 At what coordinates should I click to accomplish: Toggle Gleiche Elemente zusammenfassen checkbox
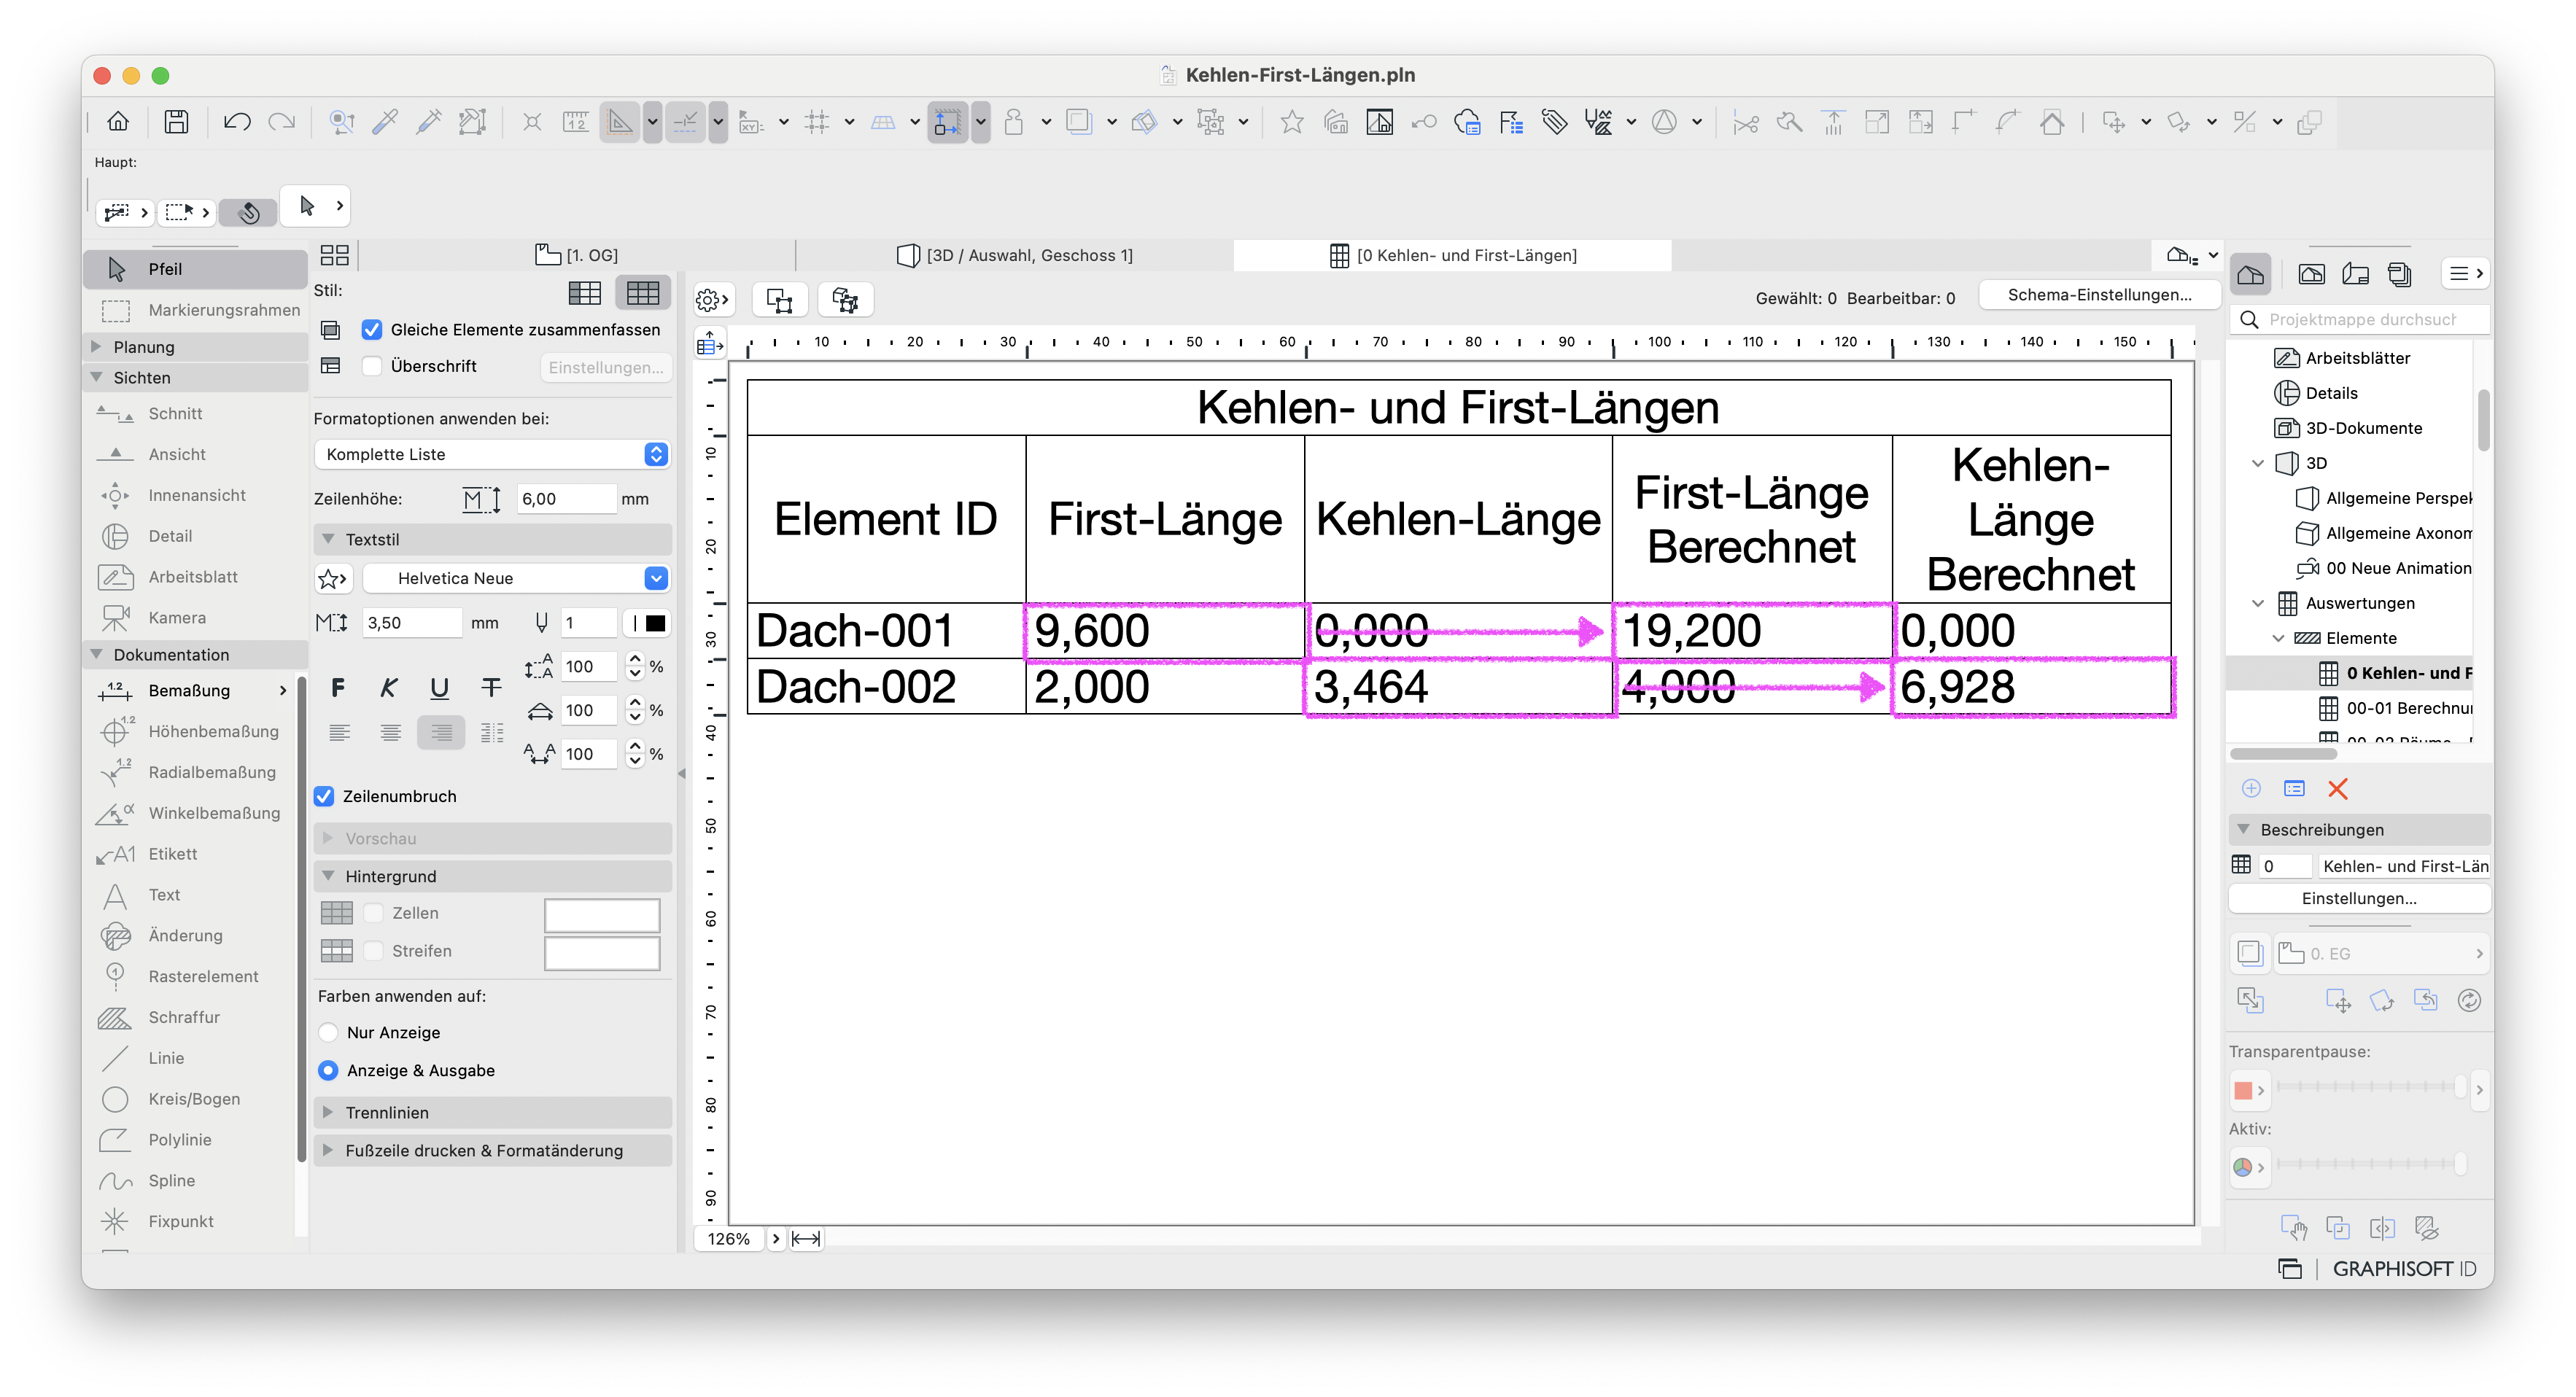coord(372,329)
